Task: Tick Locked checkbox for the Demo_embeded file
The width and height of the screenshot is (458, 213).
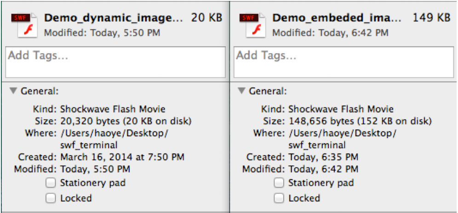Action: (279, 198)
